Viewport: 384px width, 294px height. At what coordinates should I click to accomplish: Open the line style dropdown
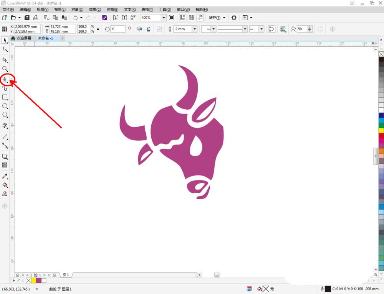point(245,29)
